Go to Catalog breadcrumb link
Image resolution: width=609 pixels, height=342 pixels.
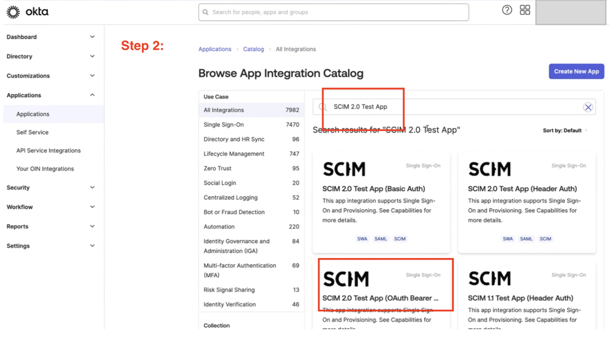253,49
